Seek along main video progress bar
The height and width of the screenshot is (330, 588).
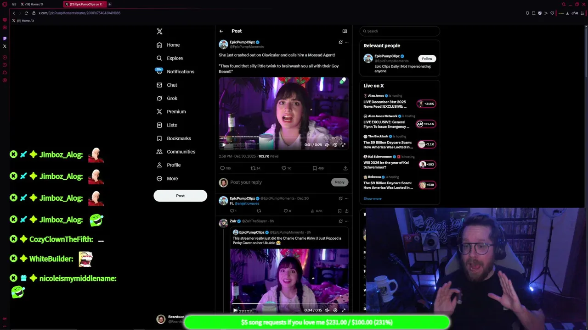click(283, 139)
